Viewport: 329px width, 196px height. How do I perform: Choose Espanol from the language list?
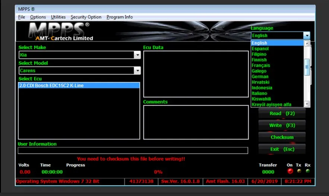pyautogui.click(x=277, y=49)
